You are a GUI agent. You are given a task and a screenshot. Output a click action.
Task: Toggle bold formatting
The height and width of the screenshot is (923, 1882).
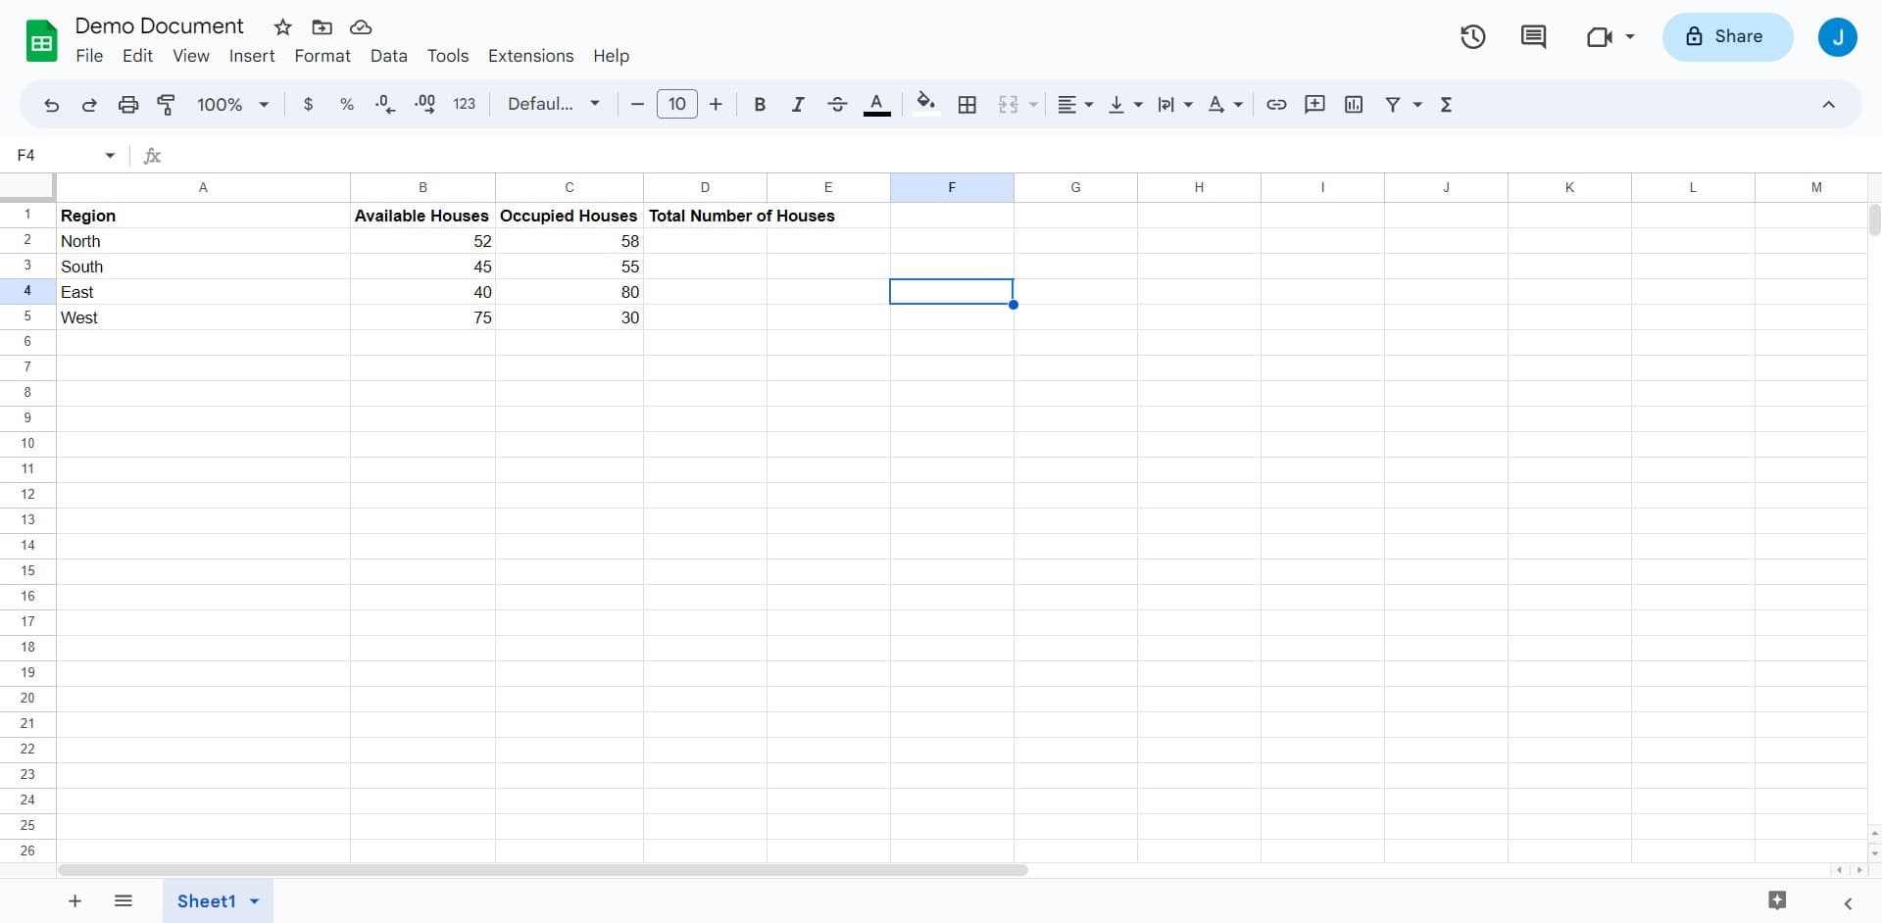[x=760, y=104]
